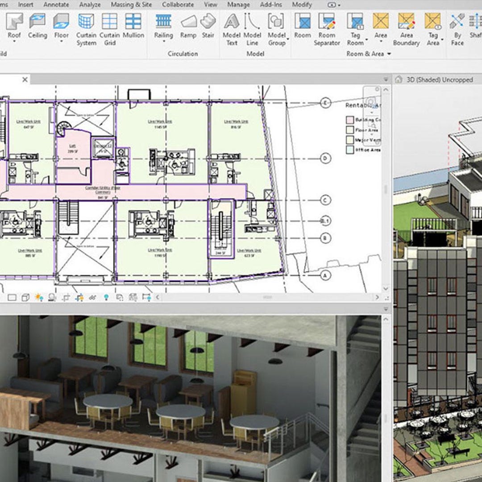This screenshot has width=482, height=482.
Task: Switch to the Analyze ribbon tab
Action: 90,4
